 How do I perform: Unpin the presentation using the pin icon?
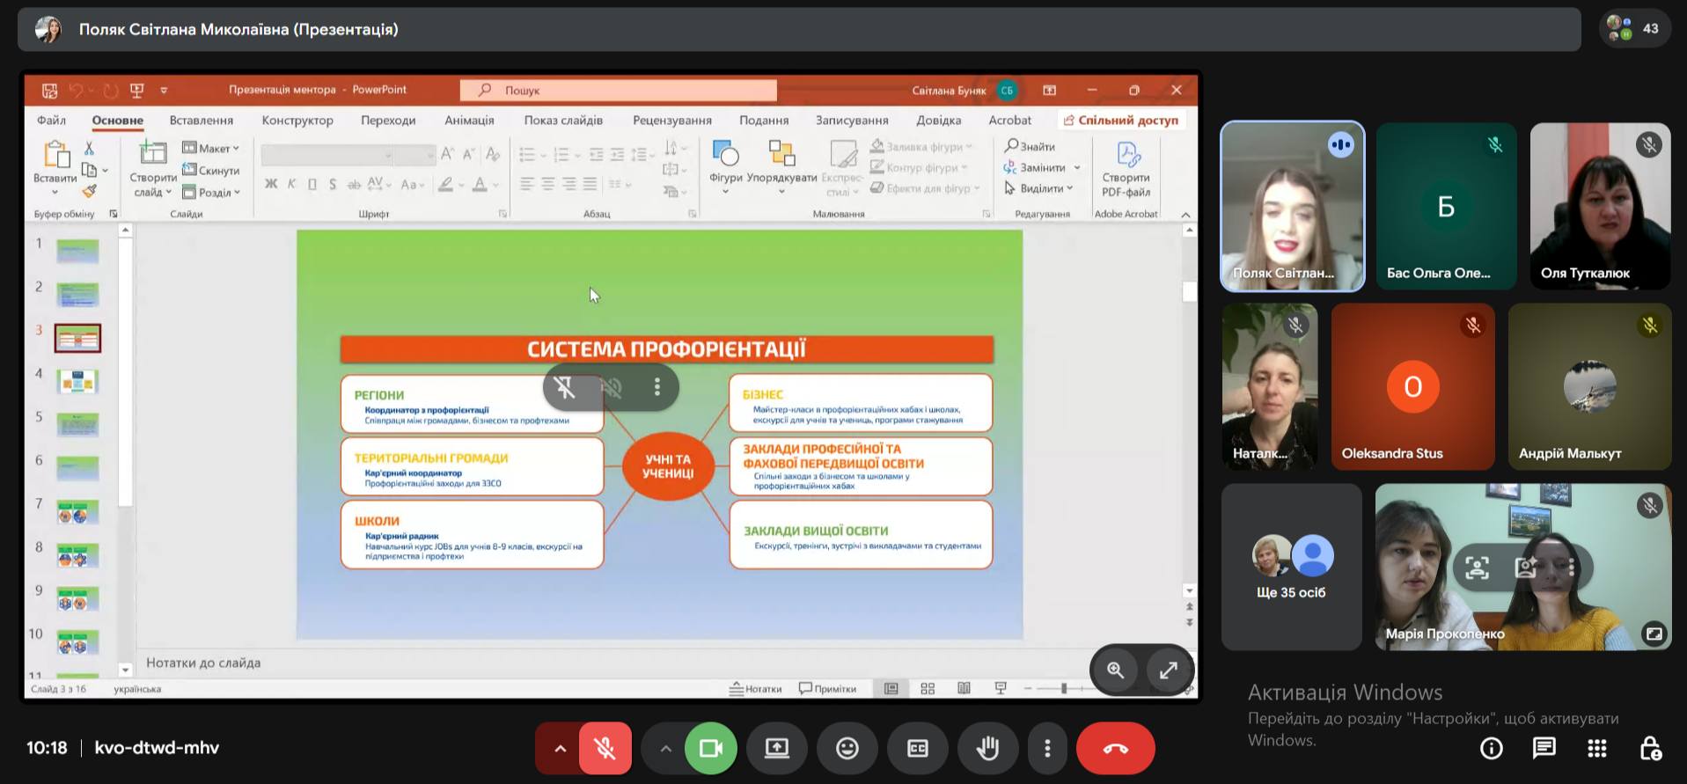click(565, 387)
